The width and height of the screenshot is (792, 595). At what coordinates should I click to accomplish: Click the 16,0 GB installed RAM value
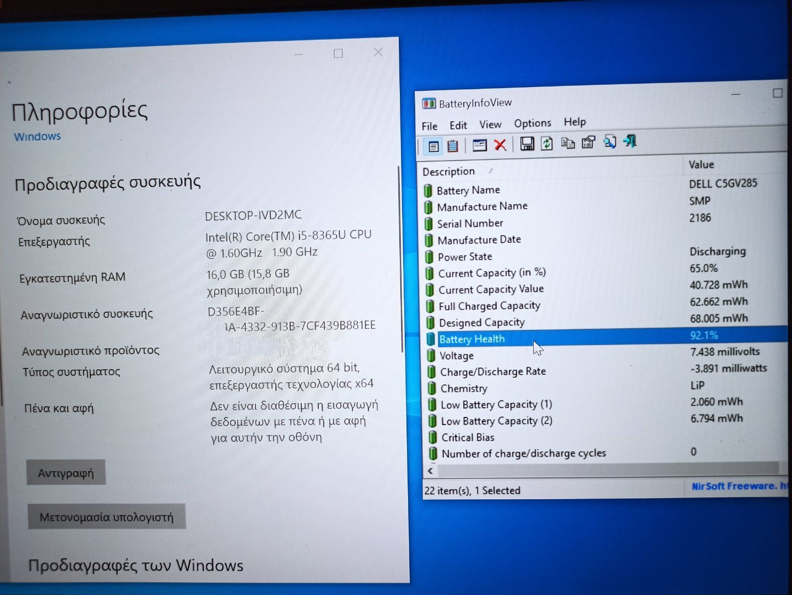click(x=254, y=282)
